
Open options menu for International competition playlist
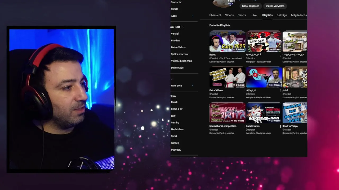[x=244, y=126]
